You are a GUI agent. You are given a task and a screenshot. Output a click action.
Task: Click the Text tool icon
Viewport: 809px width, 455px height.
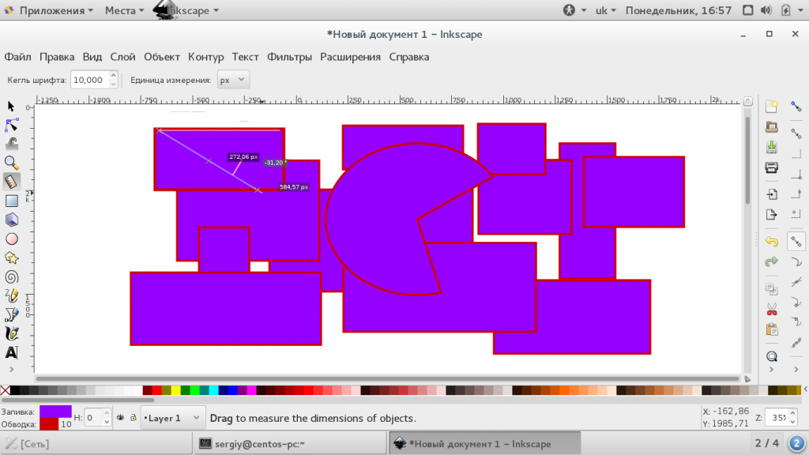click(x=11, y=352)
